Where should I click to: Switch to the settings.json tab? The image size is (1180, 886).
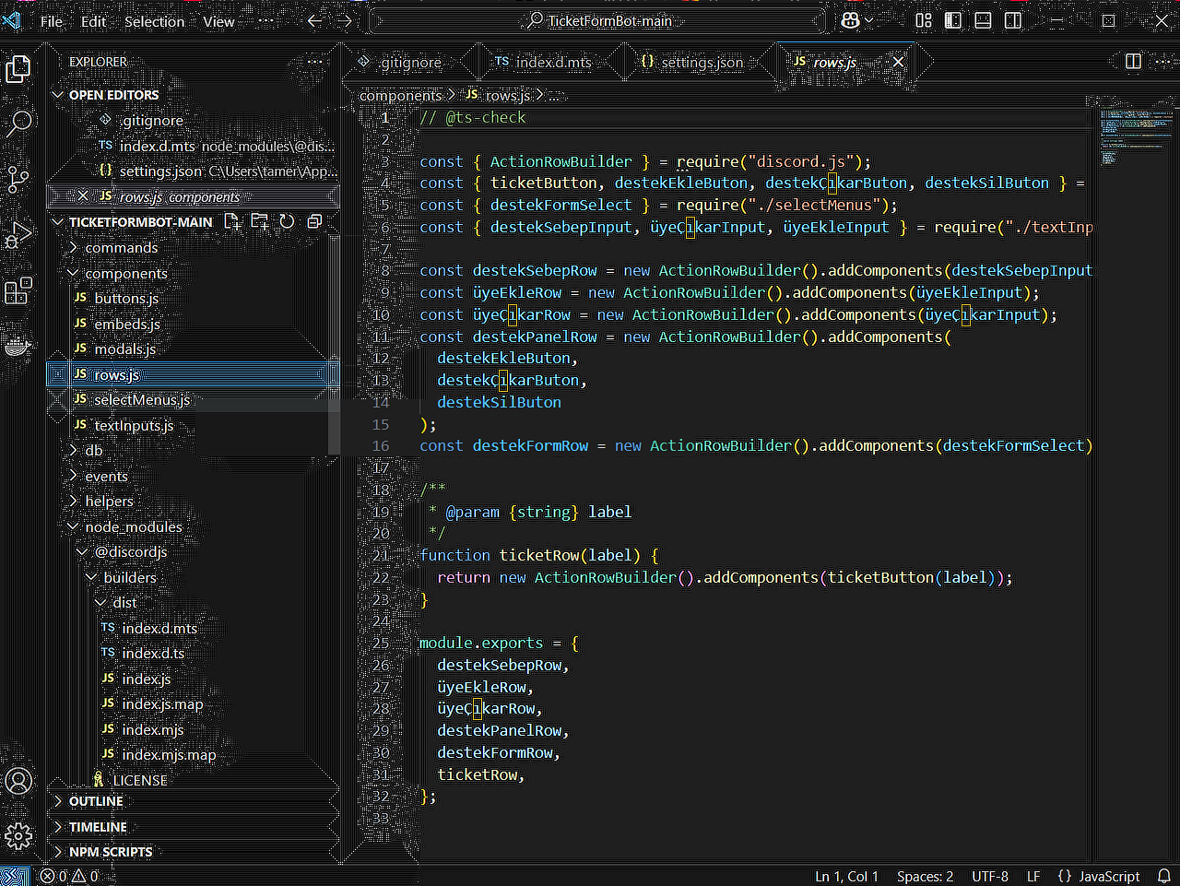701,62
